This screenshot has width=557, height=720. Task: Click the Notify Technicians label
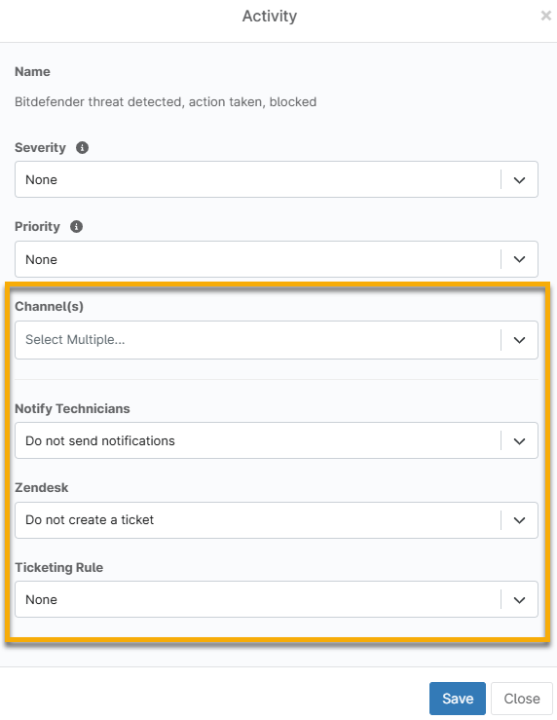coord(72,408)
